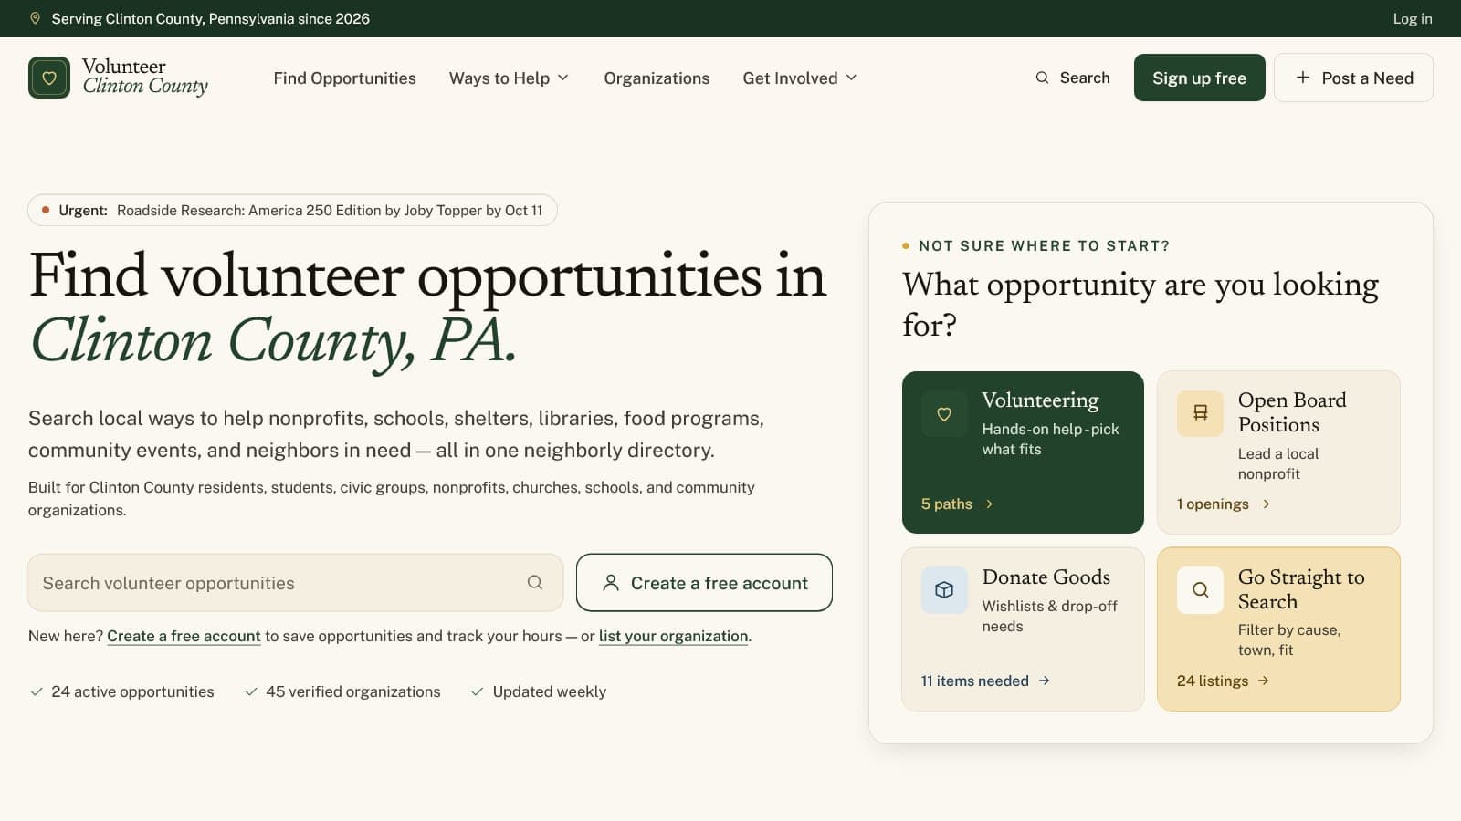Open the Volunteering card title
Viewport: 1461px width, 821px height.
tap(1040, 400)
